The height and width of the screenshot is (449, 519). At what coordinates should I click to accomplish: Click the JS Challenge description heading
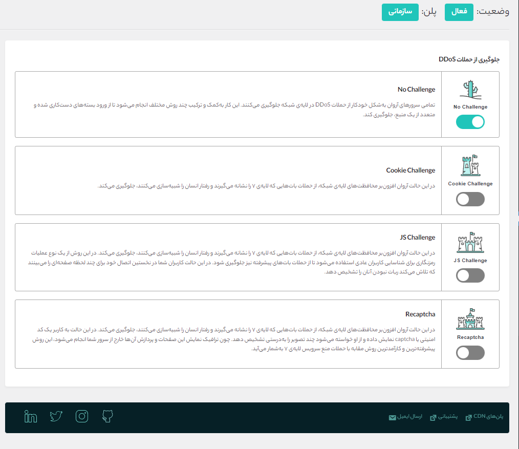(418, 238)
